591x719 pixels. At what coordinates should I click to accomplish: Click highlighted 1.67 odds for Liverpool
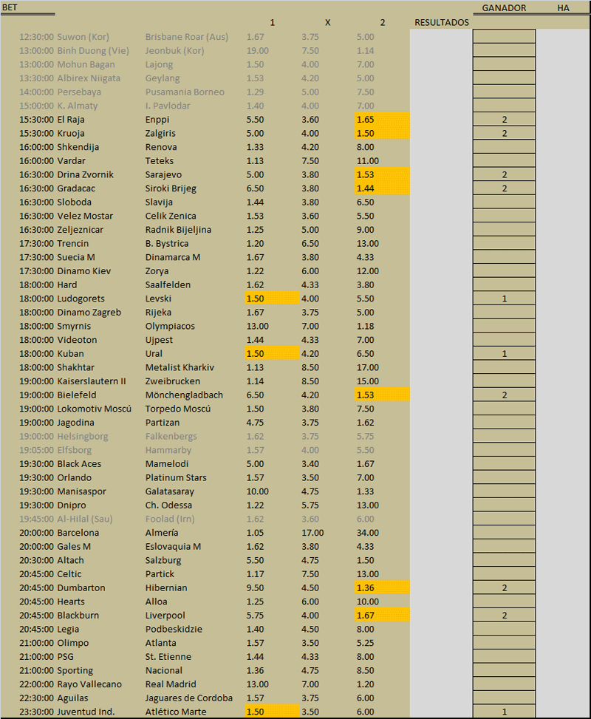(383, 615)
